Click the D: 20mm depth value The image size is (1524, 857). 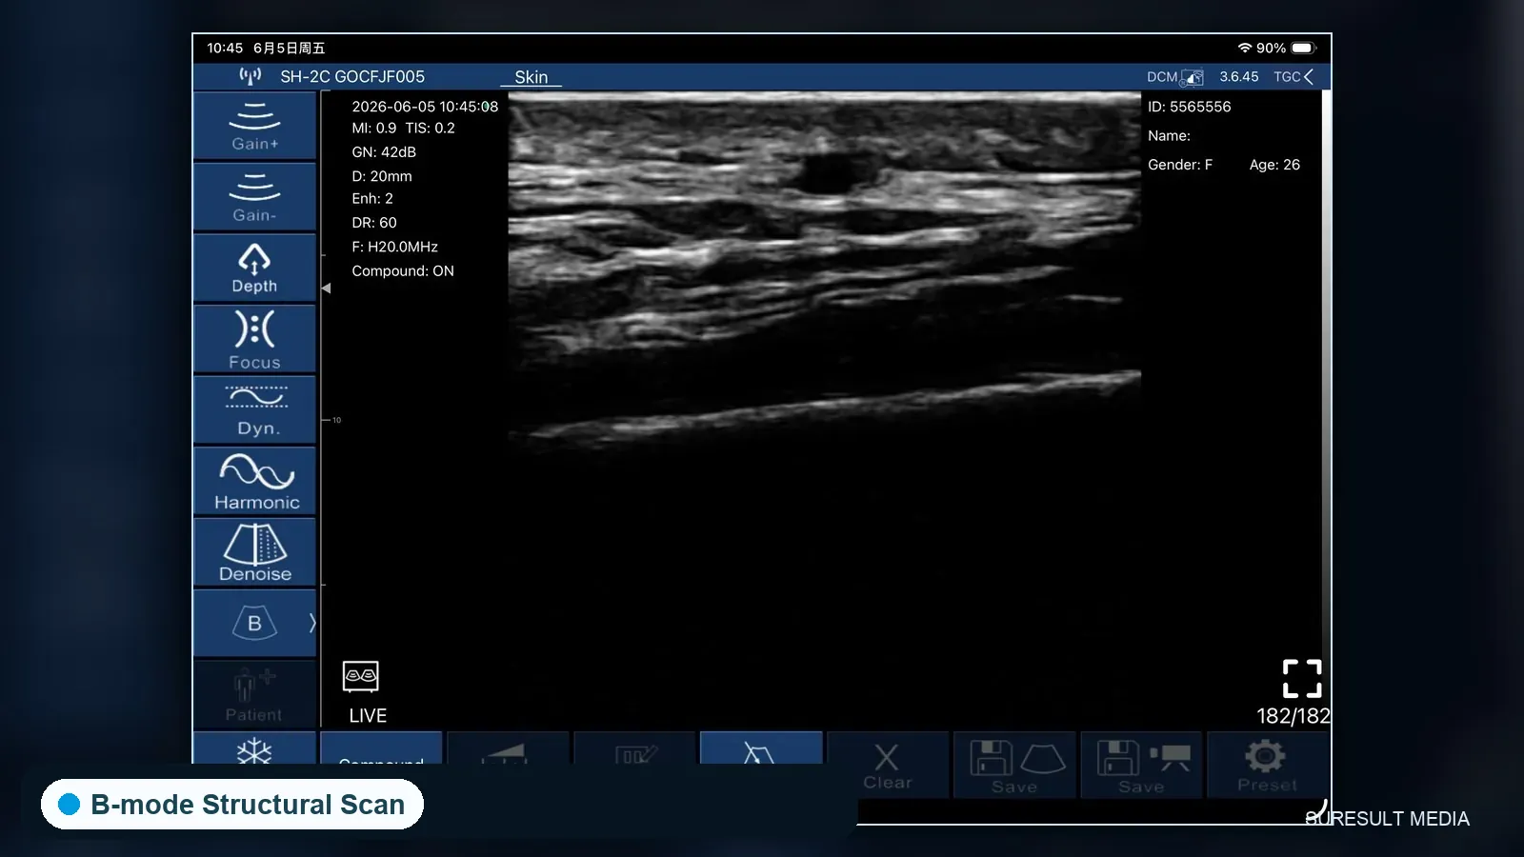point(382,176)
